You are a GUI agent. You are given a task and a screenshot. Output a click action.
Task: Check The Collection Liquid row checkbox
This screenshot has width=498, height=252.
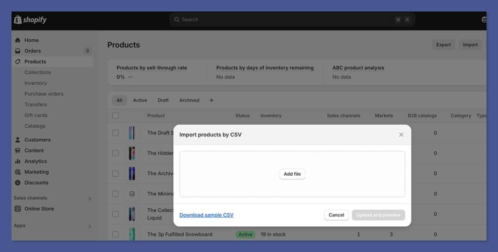coord(115,214)
